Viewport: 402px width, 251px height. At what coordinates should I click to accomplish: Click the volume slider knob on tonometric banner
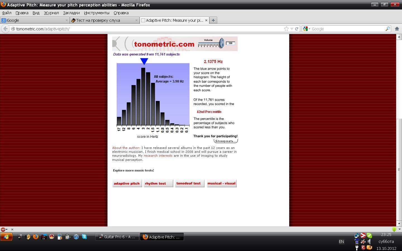coord(221,43)
